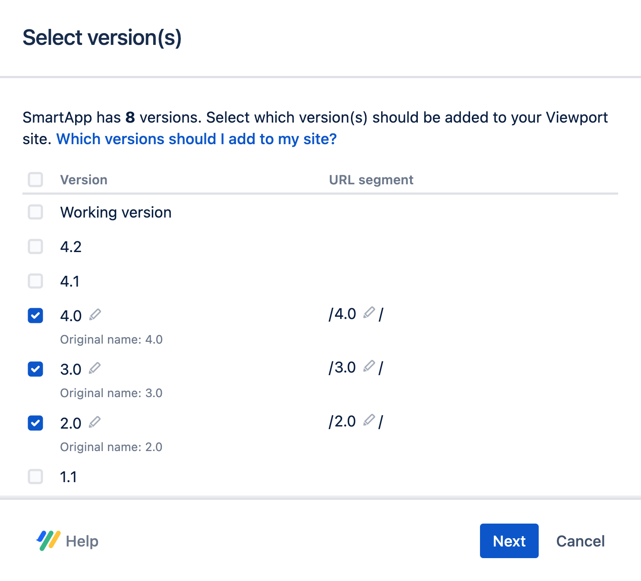Image resolution: width=641 pixels, height=581 pixels.
Task: Cancel the version selection dialog
Action: tap(580, 541)
